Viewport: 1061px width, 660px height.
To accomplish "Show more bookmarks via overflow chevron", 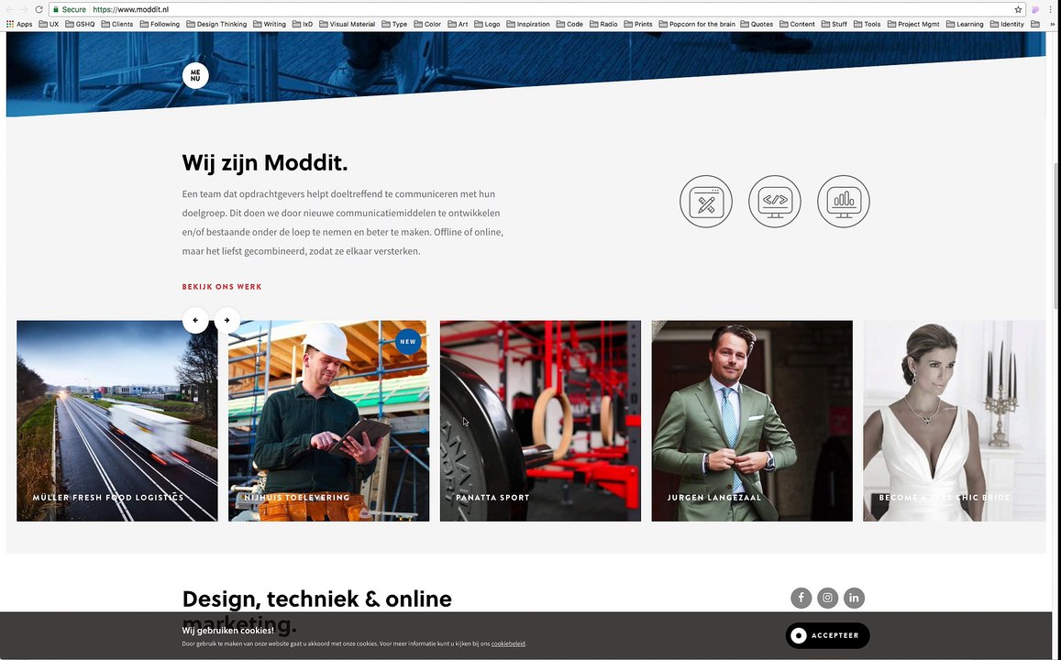I will coord(1052,24).
